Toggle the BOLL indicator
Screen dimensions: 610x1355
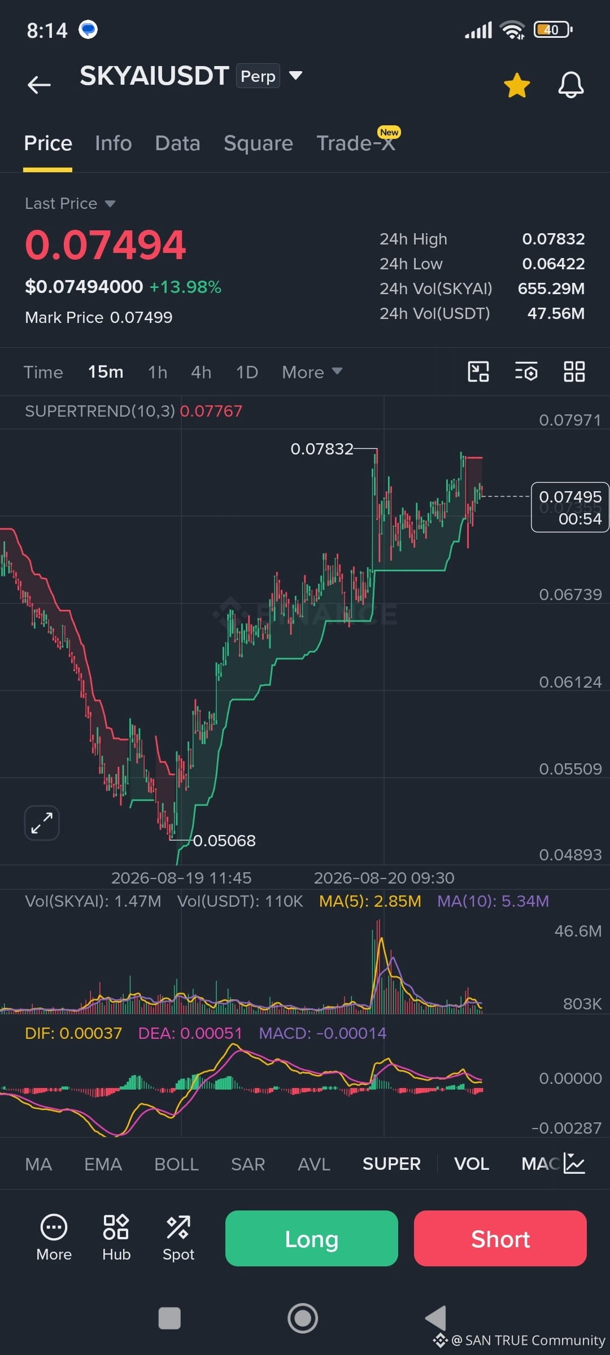176,1164
